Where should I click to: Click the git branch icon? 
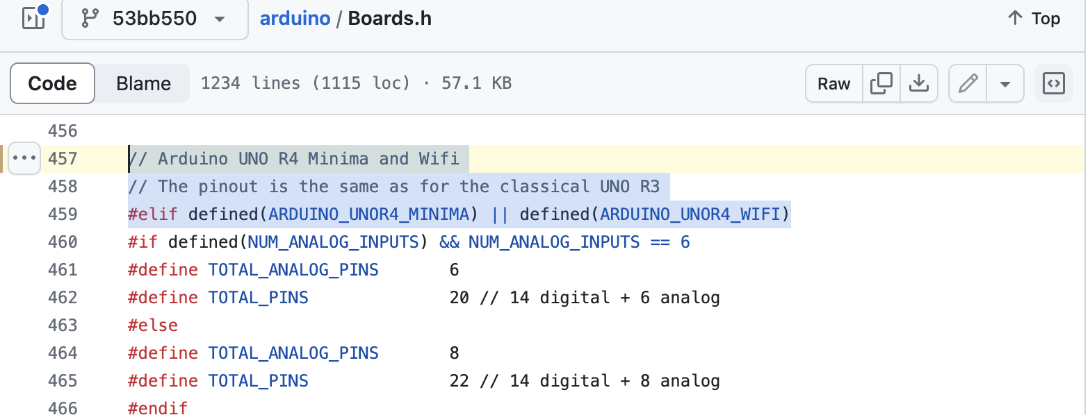pyautogui.click(x=90, y=18)
